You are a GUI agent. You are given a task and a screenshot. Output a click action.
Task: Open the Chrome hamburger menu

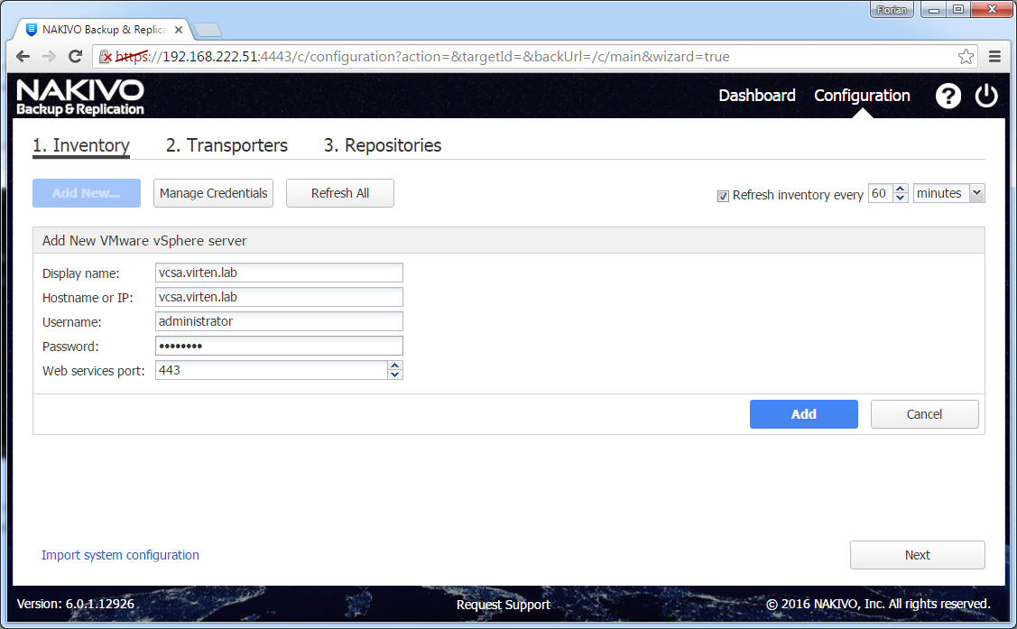coord(994,57)
